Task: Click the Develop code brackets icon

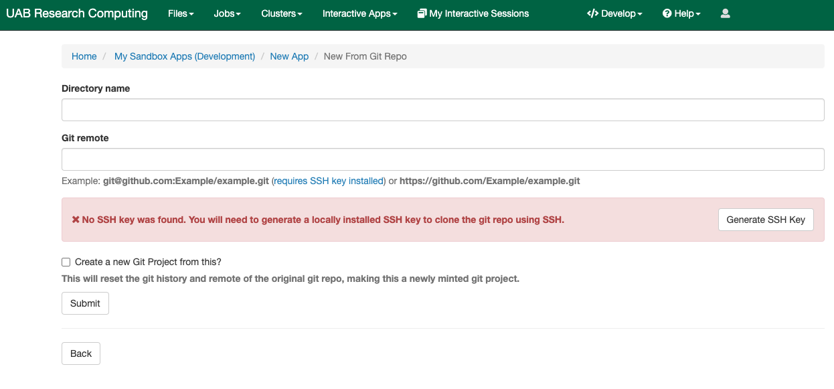Action: 592,13
